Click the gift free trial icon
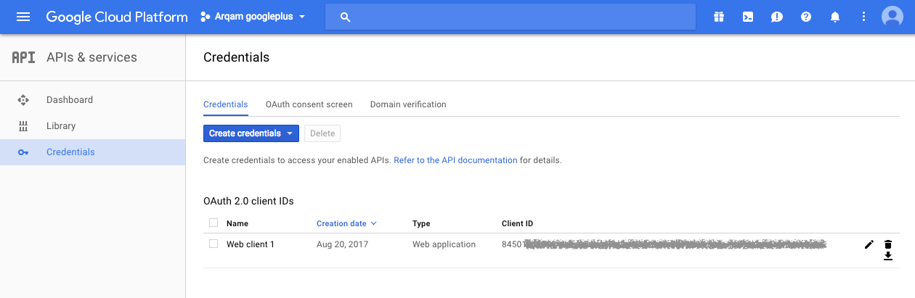This screenshot has width=915, height=298. pos(719,17)
